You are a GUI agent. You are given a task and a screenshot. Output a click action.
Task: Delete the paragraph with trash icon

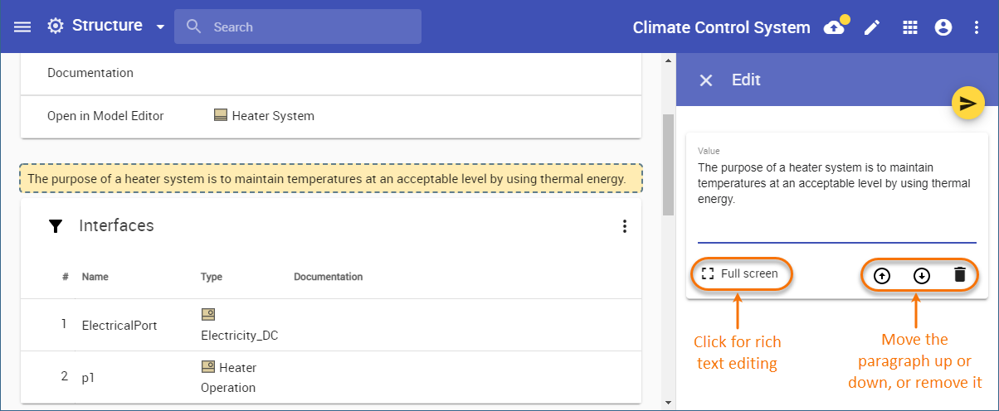(960, 275)
